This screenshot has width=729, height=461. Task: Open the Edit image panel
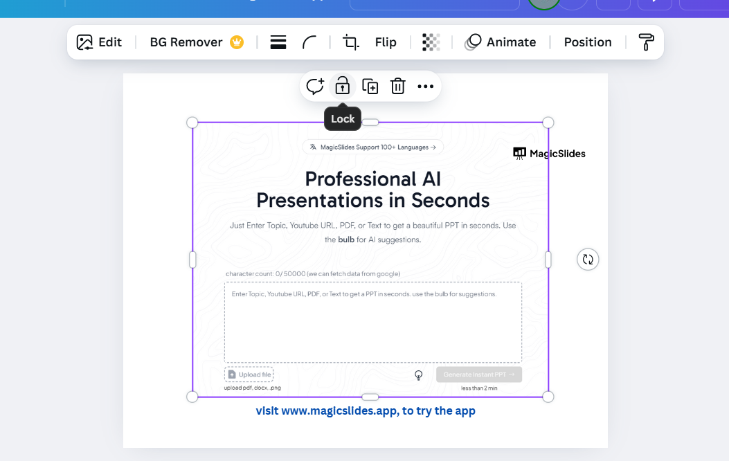coord(99,42)
